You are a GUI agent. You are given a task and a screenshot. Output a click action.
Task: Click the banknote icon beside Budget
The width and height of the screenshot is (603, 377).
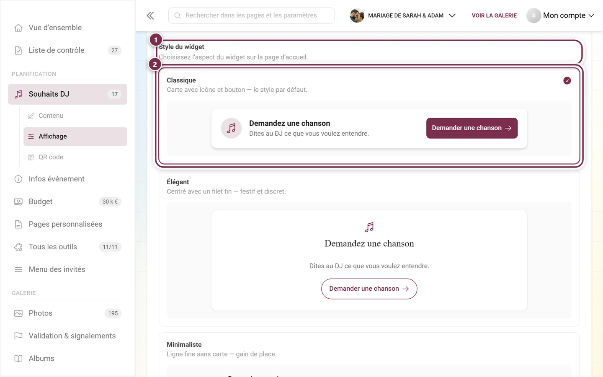pyautogui.click(x=18, y=201)
